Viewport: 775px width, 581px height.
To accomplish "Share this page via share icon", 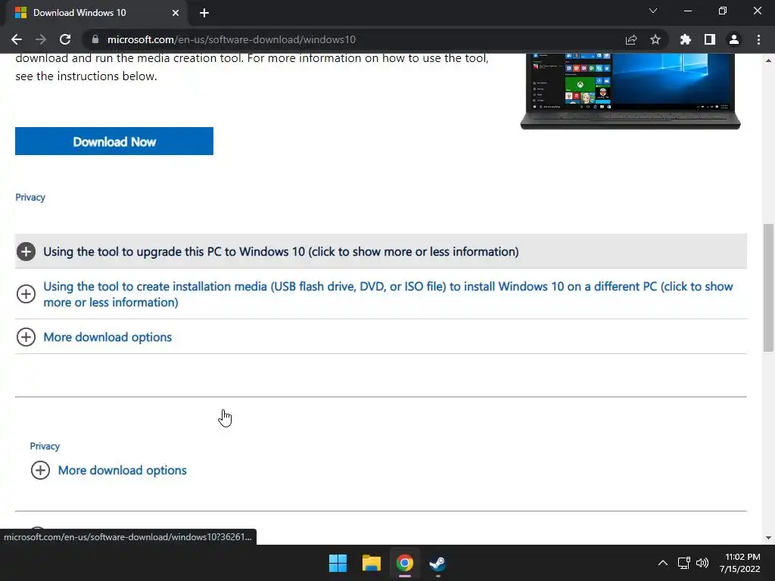I will [x=631, y=39].
